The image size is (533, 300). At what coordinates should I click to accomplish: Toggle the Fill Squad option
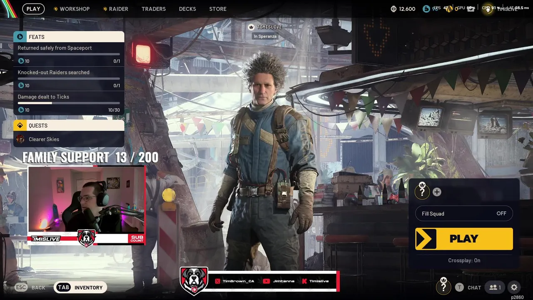[464, 214]
